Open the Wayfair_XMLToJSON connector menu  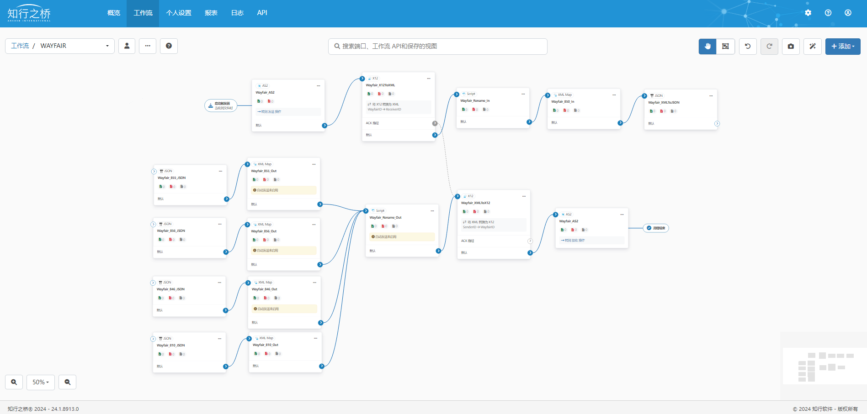711,96
